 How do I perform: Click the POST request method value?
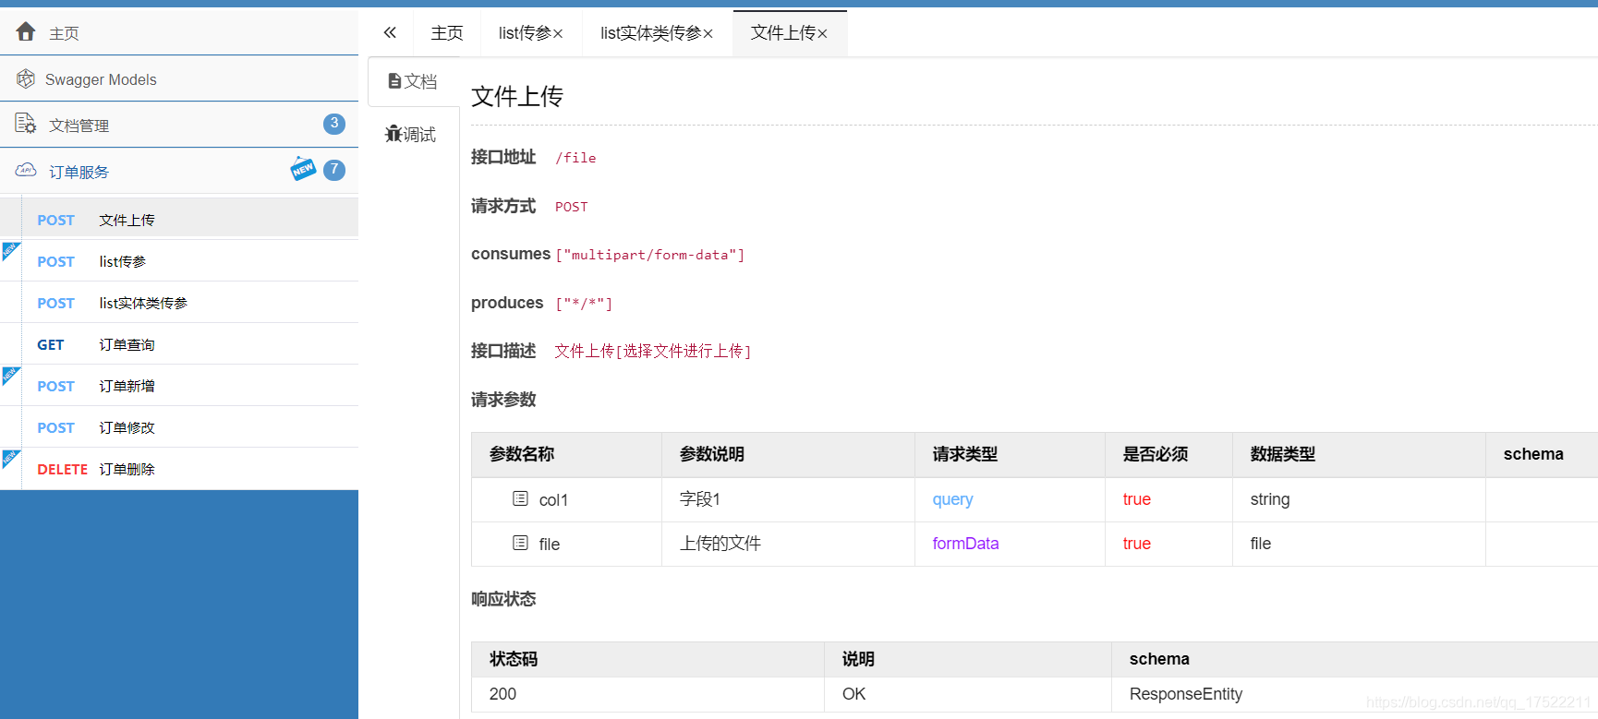(x=571, y=207)
